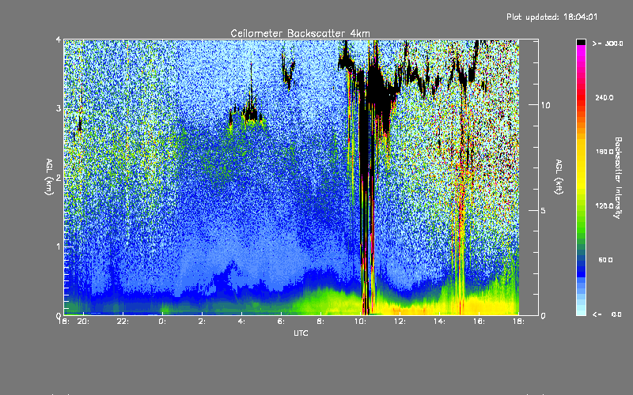Click the '5' kft tick label
Image resolution: width=633 pixels, height=395 pixels.
544,211
